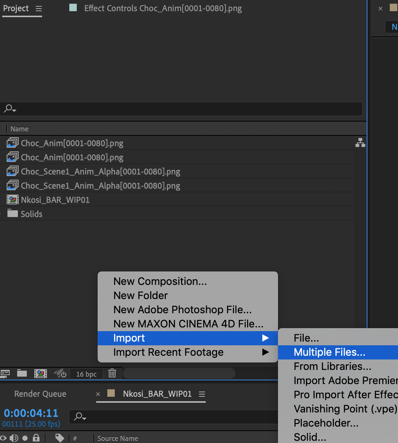The height and width of the screenshot is (443, 398).
Task: Select the Nkosi_BAR_WIP01 timeline tab
Action: pyautogui.click(x=157, y=394)
